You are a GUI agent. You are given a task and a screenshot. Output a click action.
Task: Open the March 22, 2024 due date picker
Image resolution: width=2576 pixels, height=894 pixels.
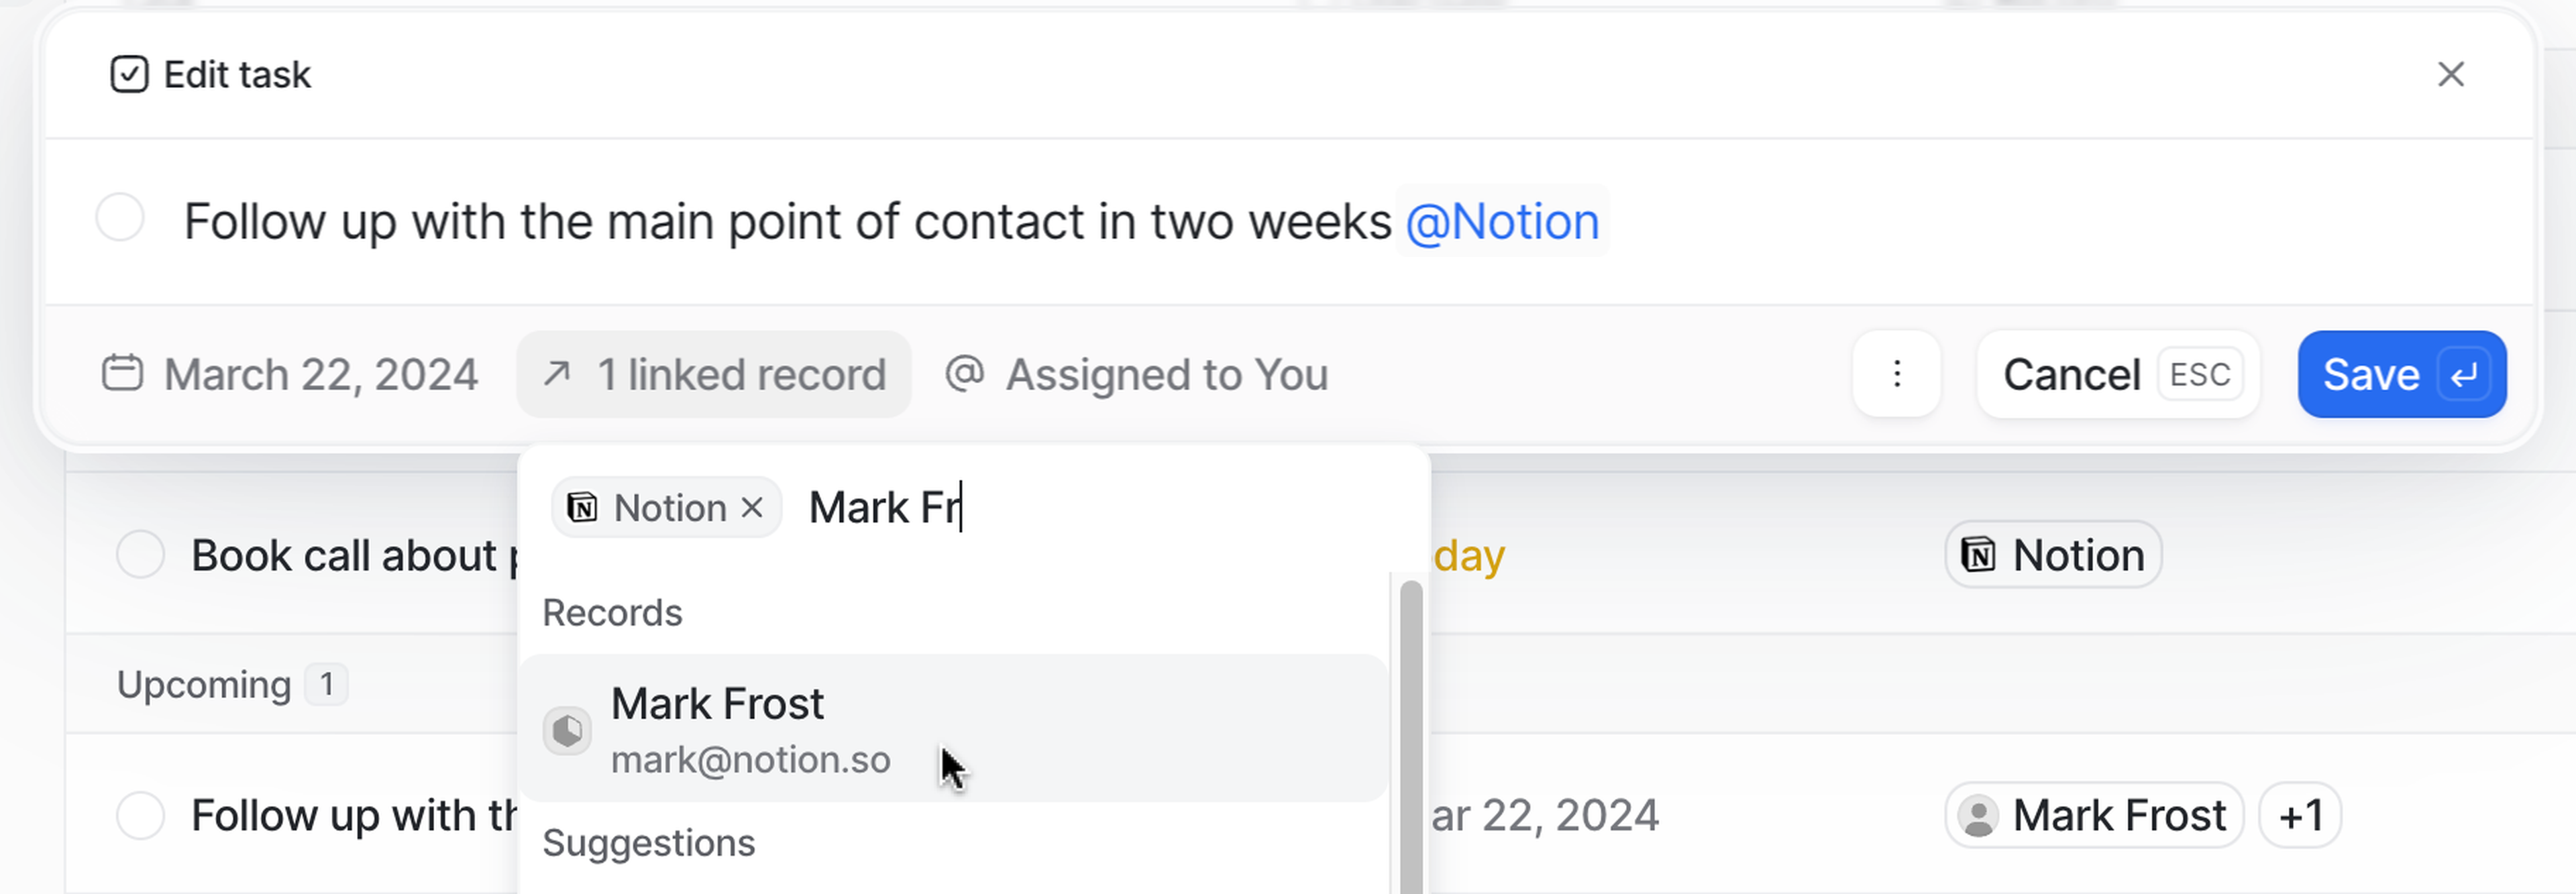coord(320,375)
